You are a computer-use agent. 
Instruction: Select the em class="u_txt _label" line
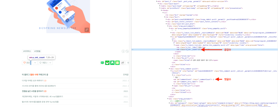191,47
